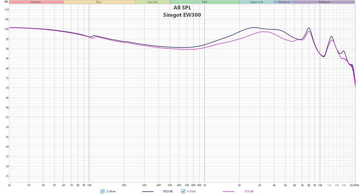Click the 1k frequency axis label
This screenshot has height=194, width=360.
pos(204,185)
